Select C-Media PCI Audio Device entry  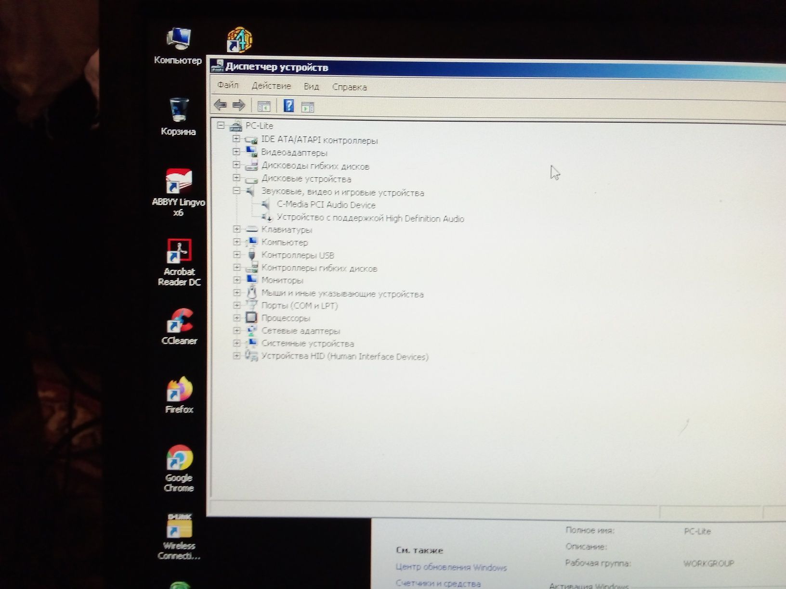point(326,205)
